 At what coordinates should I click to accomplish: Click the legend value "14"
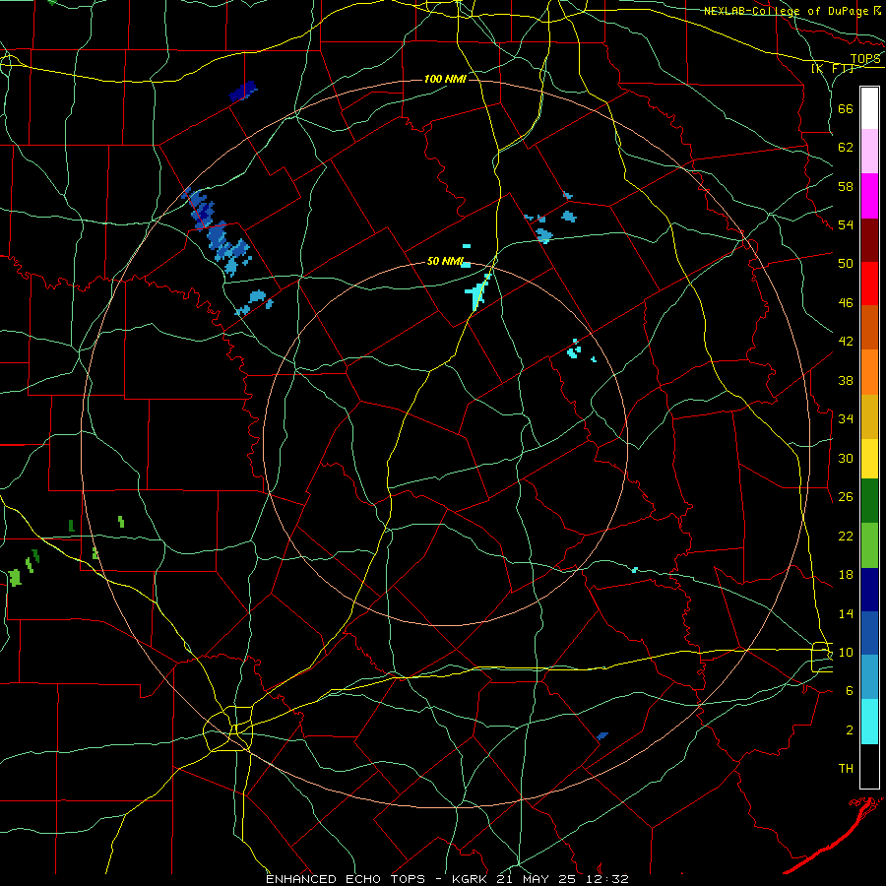pyautogui.click(x=846, y=613)
